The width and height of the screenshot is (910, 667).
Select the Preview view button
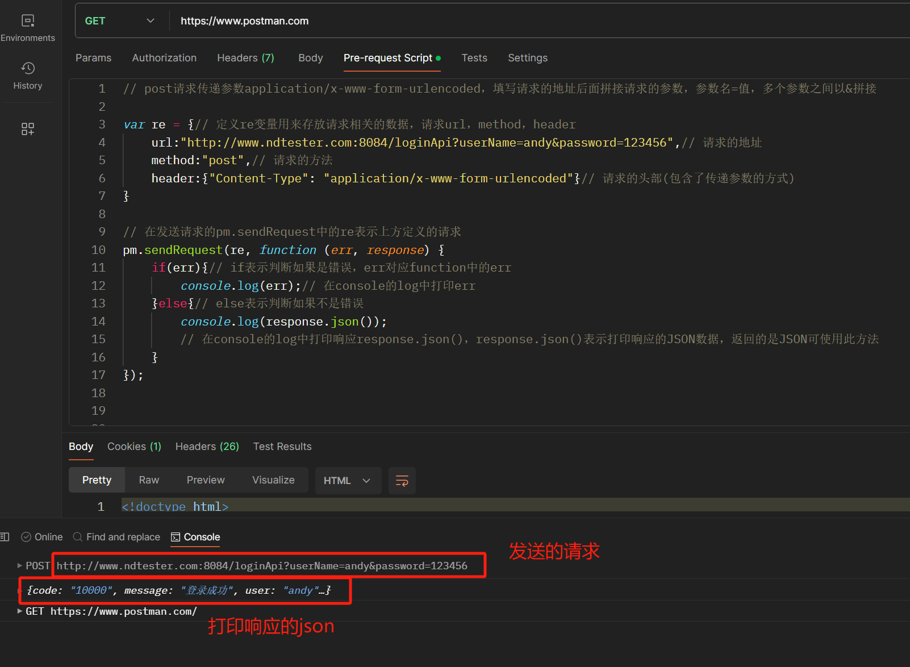pos(206,480)
